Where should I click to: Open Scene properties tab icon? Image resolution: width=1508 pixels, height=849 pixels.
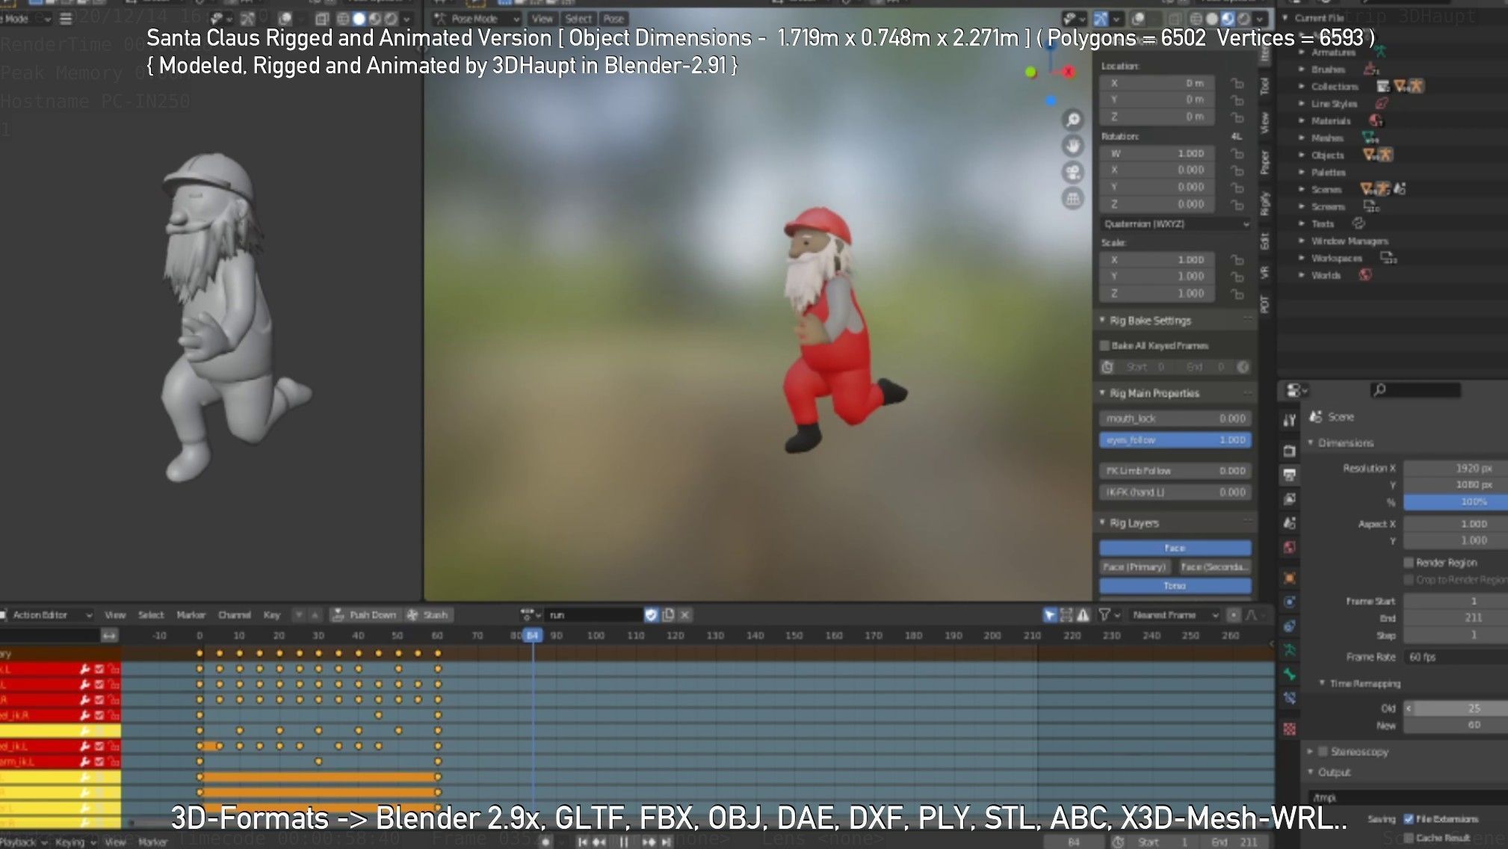point(1290,523)
